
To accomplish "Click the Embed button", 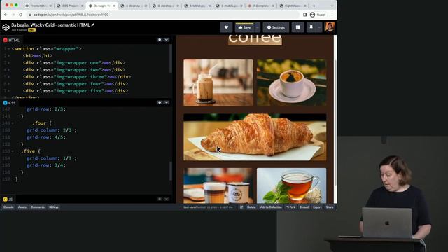I will point(304,207).
